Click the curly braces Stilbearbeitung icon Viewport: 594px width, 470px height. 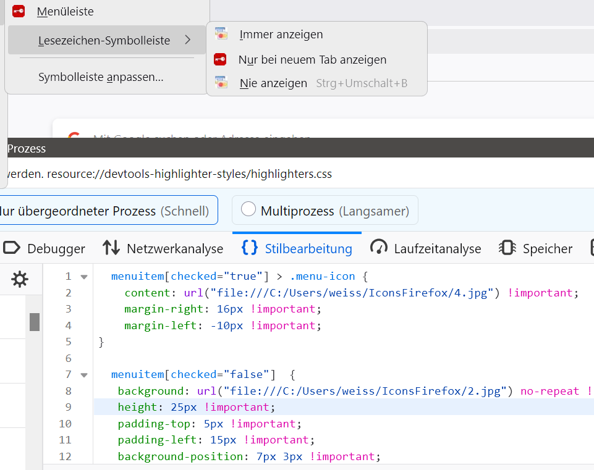[250, 248]
